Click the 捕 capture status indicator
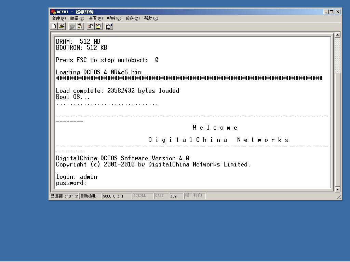Viewport: 350px width, 262px height. [188, 195]
